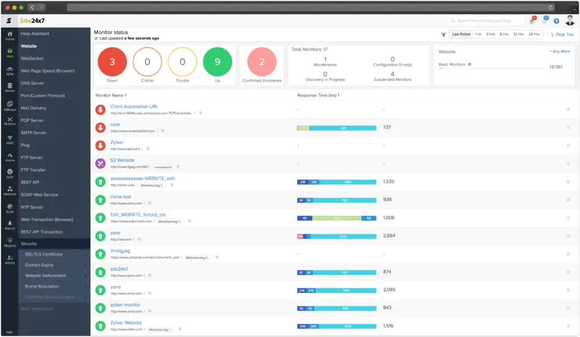The height and width of the screenshot is (337, 580).
Task: Select the Network module icon
Action: click(10, 191)
